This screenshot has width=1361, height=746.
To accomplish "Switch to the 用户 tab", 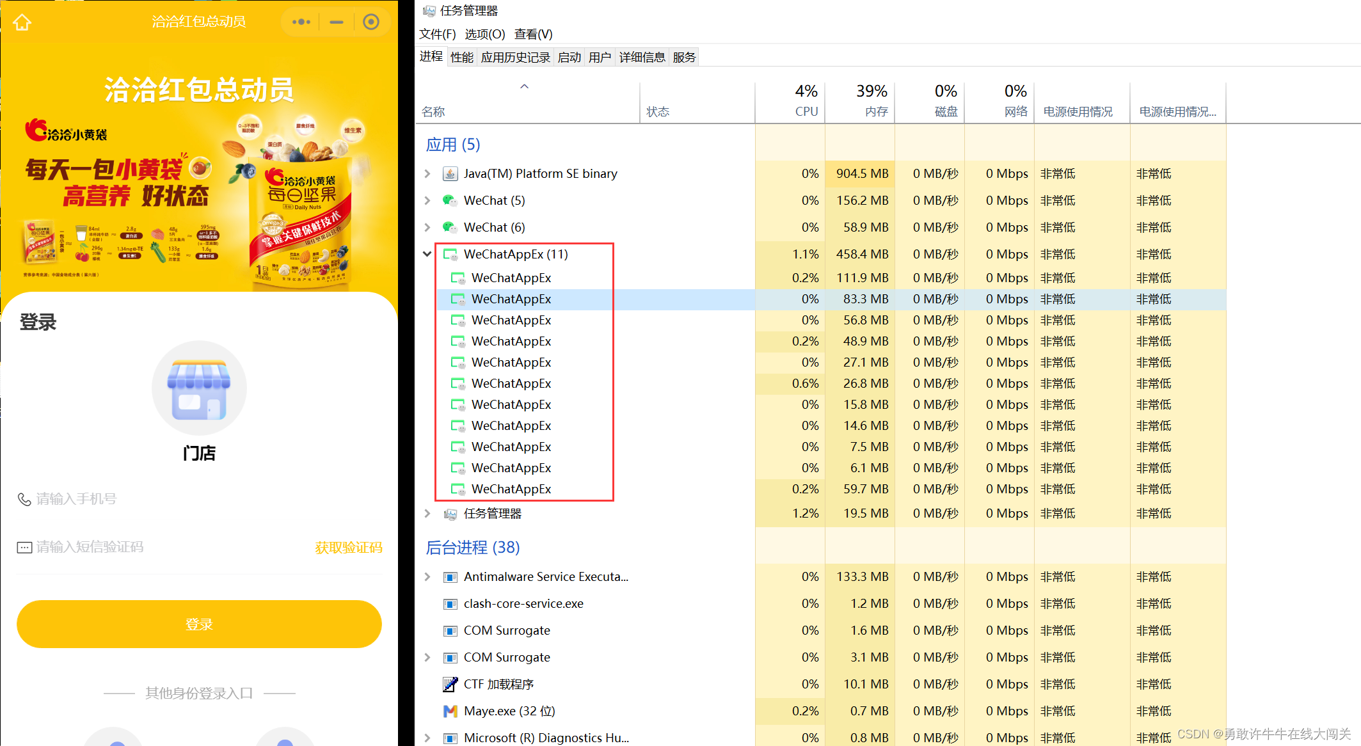I will [600, 58].
